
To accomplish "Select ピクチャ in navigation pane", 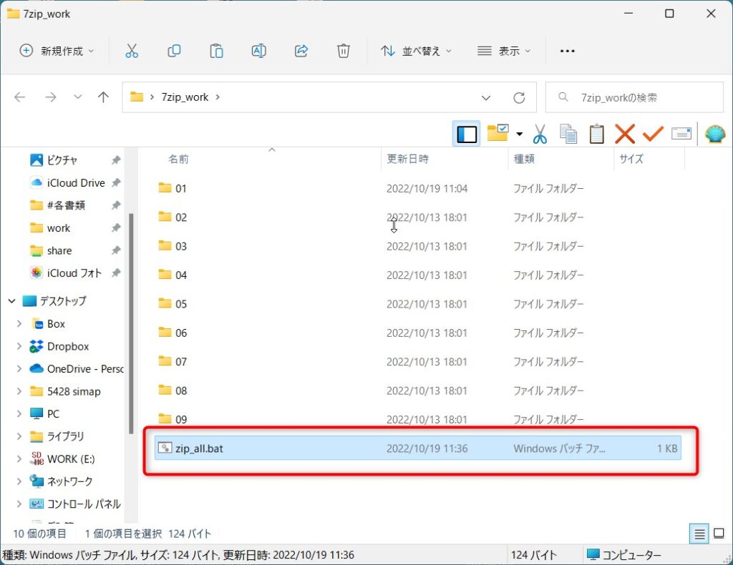I will click(62, 160).
